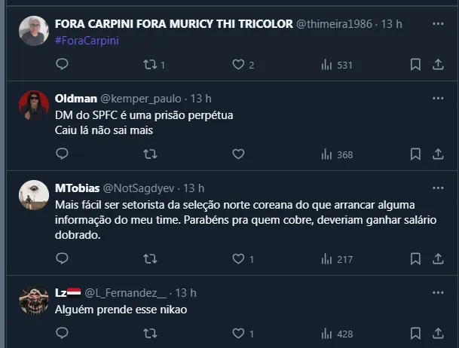
Task: Bookmark Lz's tweet
Action: click(415, 334)
